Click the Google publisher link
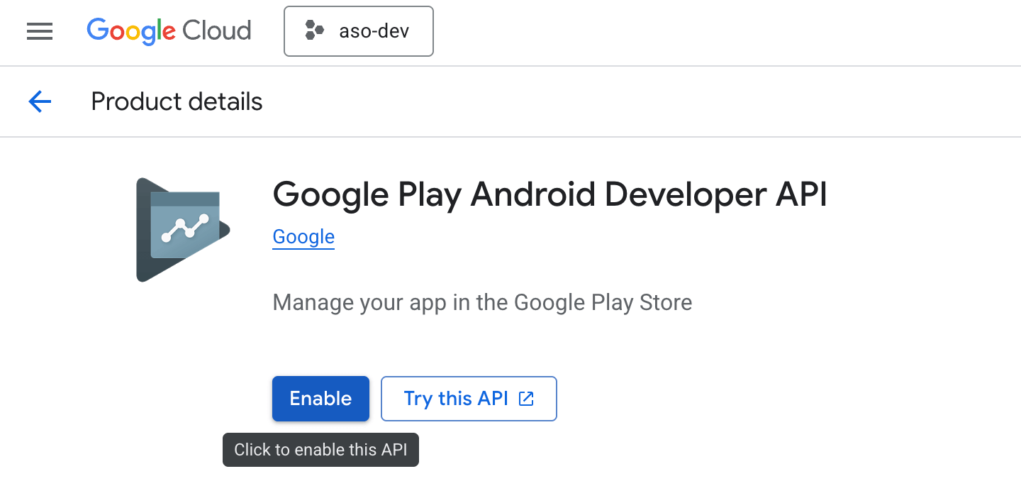 point(303,236)
